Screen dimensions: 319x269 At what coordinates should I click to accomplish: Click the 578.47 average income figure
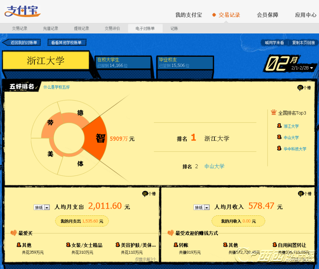click(x=261, y=206)
